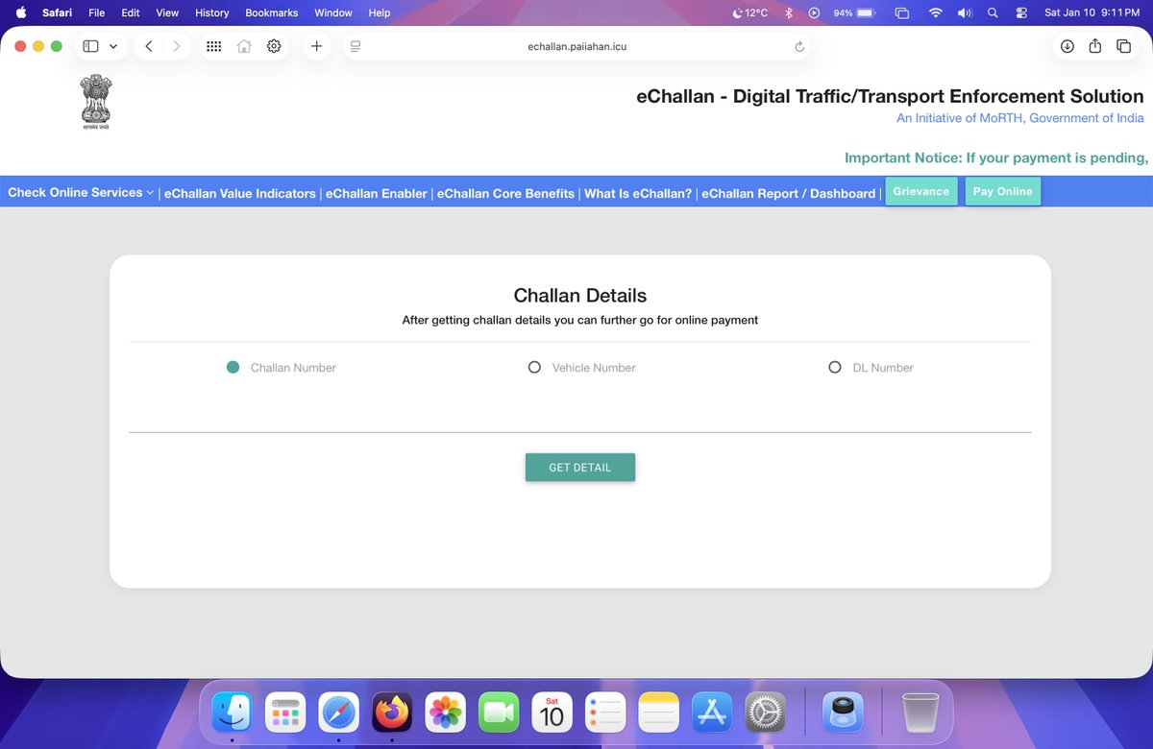The height and width of the screenshot is (749, 1153).
Task: Click the Grievance button
Action: [921, 191]
